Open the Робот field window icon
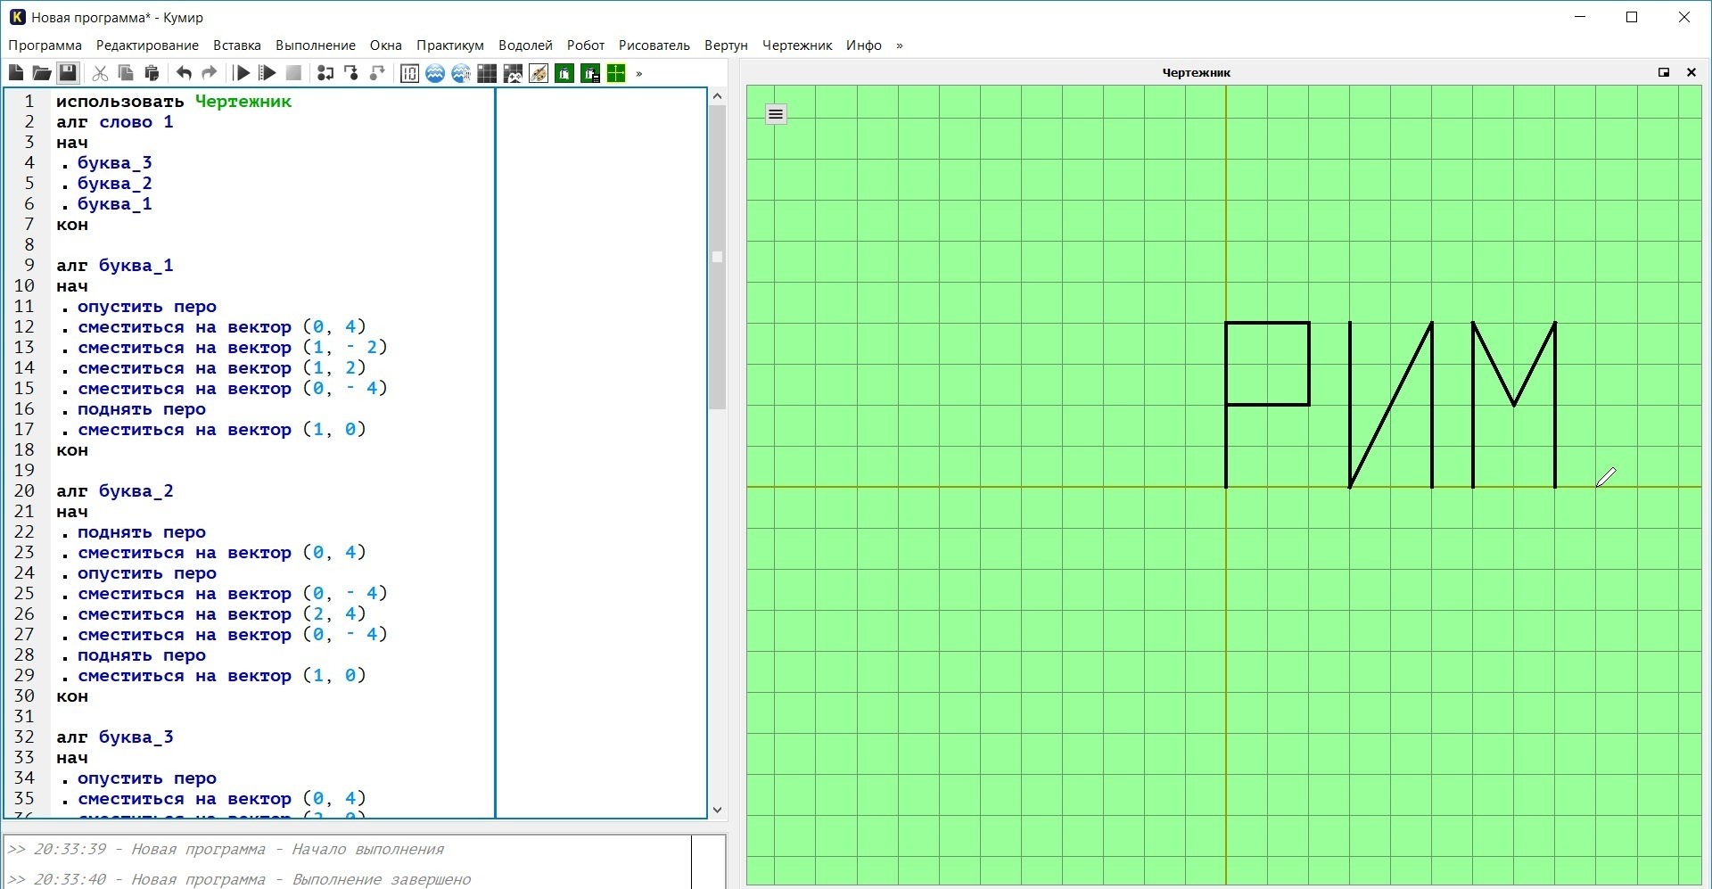Screen dimensions: 1712x889 (487, 73)
